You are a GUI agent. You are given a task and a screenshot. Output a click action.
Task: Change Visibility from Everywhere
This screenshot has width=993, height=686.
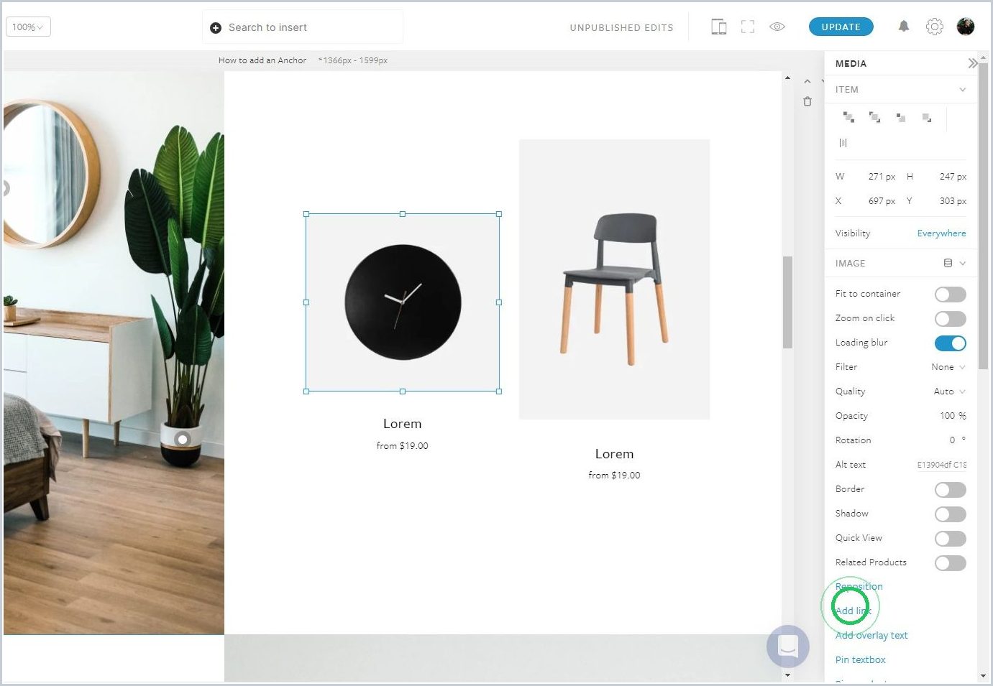click(941, 233)
